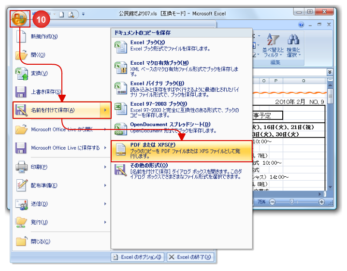Expand the formula bar chevron
The image size is (347, 271).
(x=330, y=72)
